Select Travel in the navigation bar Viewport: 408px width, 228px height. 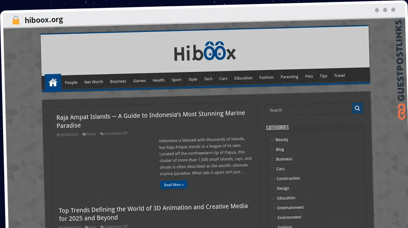(x=339, y=76)
